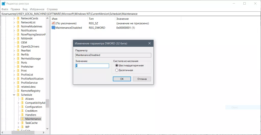This screenshot has height=135, width=261.
Task: Select the MaintenanceDisabled value name
Action: click(69, 28)
